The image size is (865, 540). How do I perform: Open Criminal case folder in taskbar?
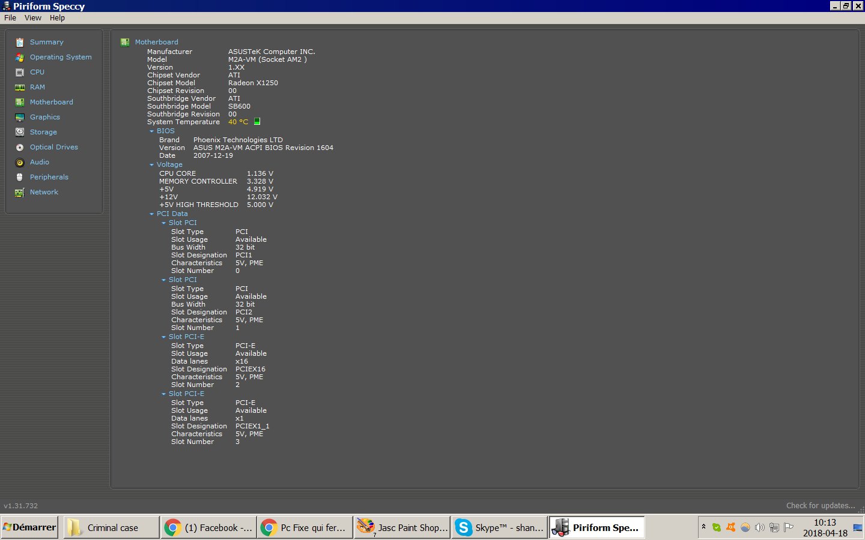click(x=111, y=527)
